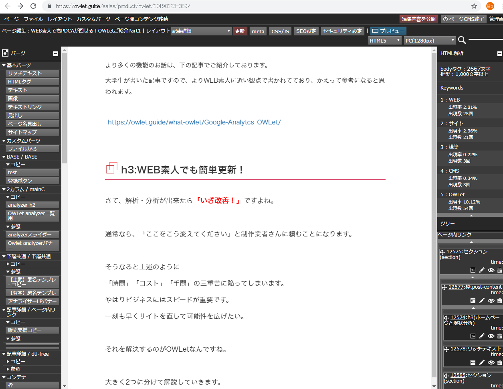The height and width of the screenshot is (389, 503).
Task: Click the magnifier zoom icon in the toolbar
Action: [x=462, y=40]
